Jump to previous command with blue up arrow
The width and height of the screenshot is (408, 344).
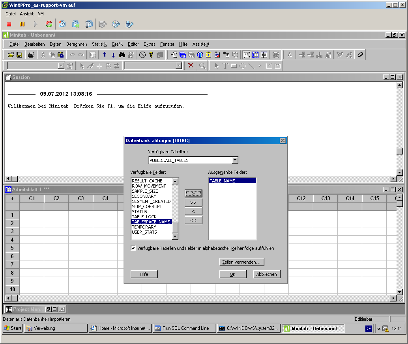coord(105,55)
